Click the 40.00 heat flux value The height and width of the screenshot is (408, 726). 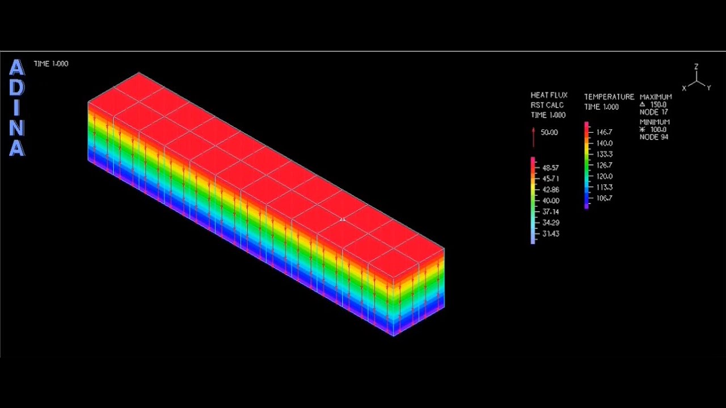551,201
